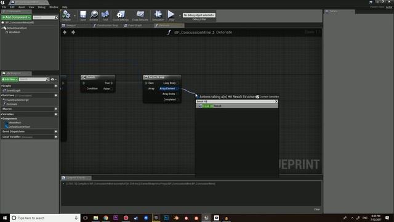Add a new variable with the Variables plus icon
Viewport: 394px width, 222px height.
[56, 114]
